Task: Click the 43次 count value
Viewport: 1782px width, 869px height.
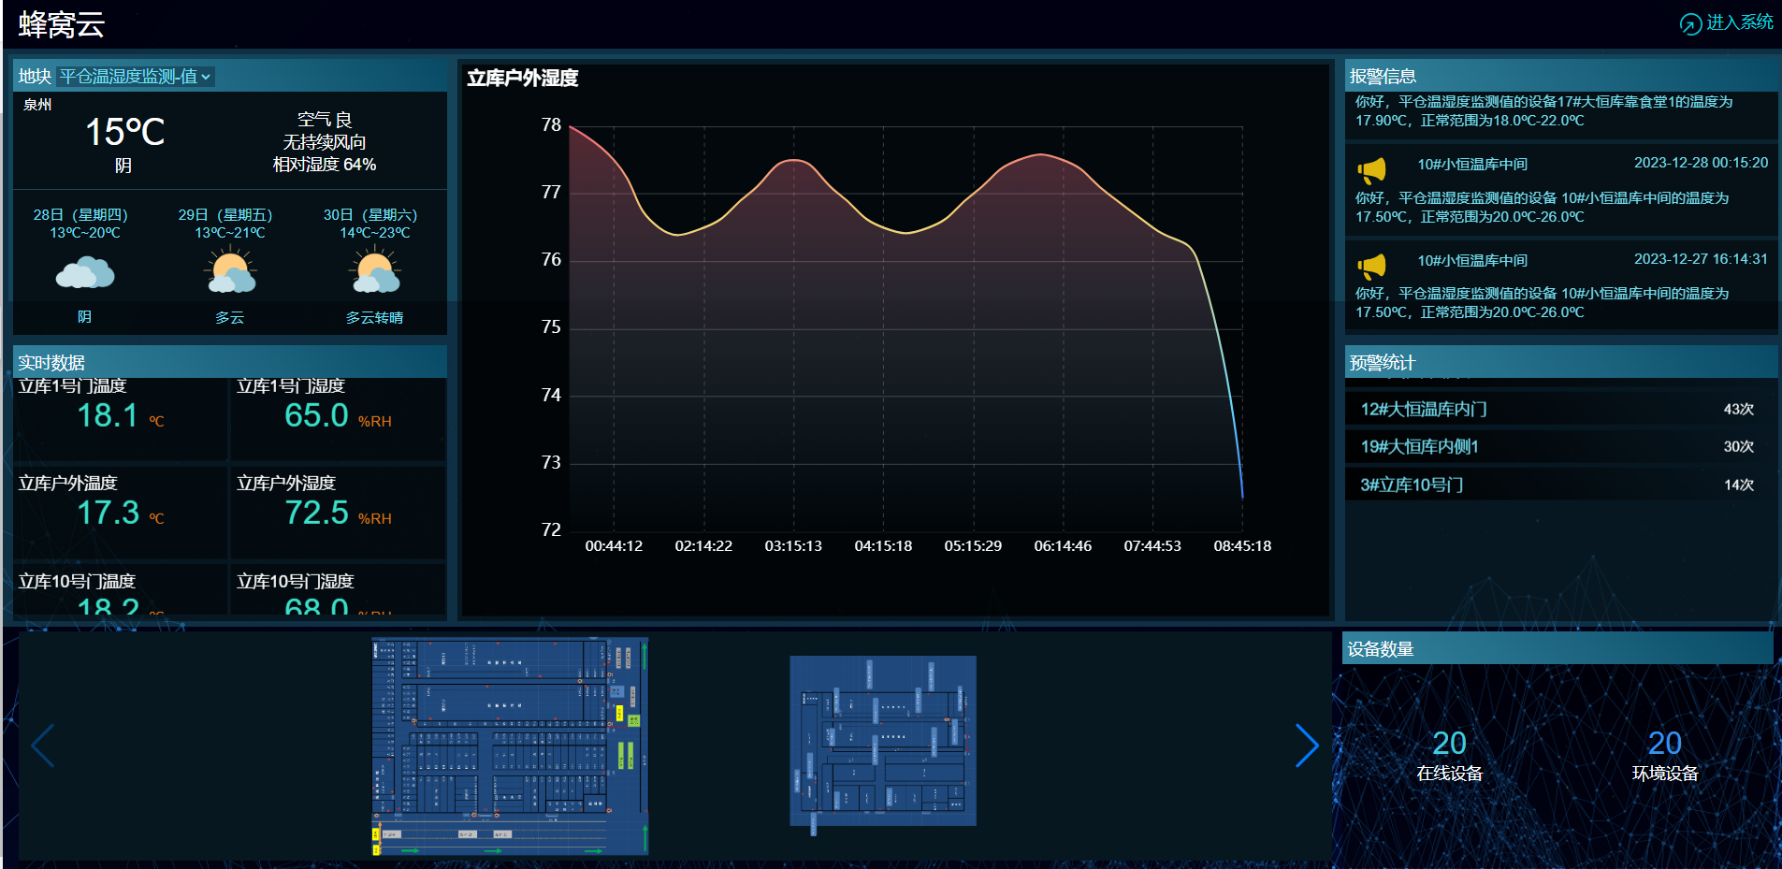Action: click(x=1738, y=409)
